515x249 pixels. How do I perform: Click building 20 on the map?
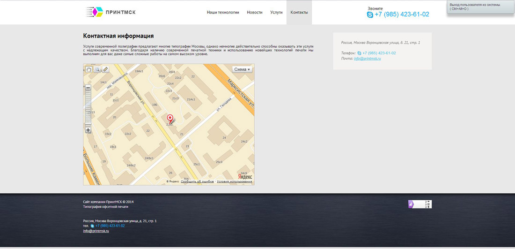[114, 117]
